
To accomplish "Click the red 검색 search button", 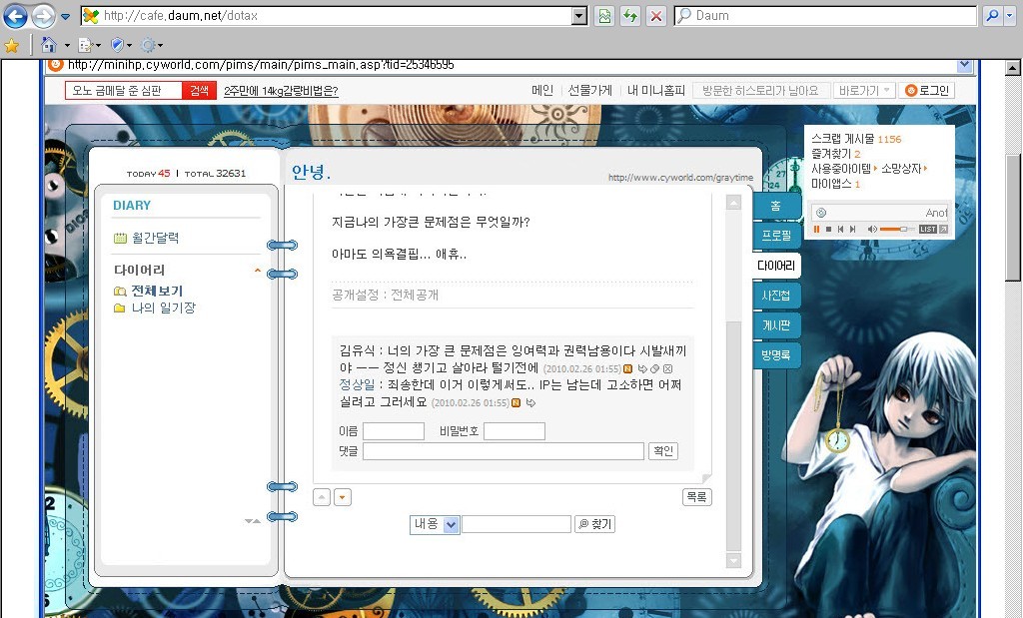I will tap(199, 91).
